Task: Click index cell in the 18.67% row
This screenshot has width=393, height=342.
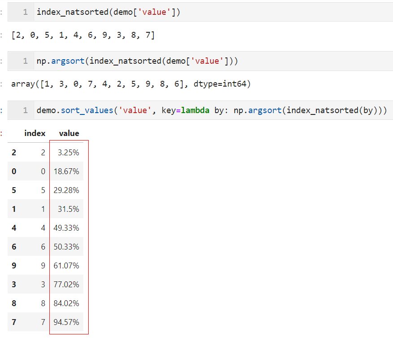Action: click(43, 171)
